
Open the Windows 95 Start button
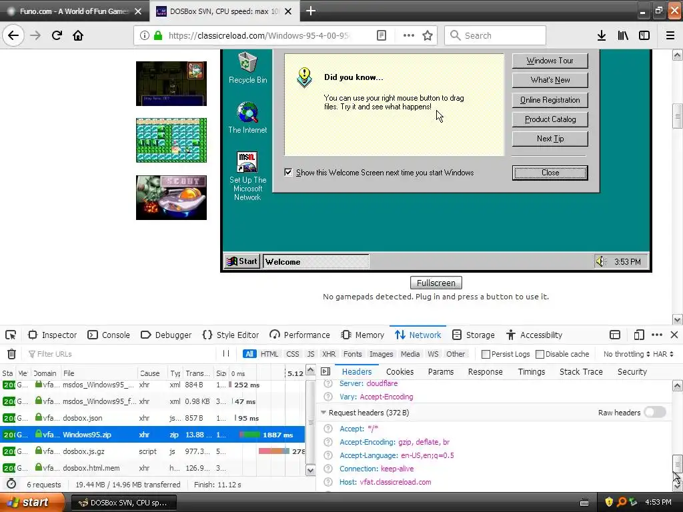(242, 261)
